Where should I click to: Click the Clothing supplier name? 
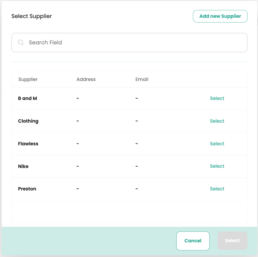pos(28,121)
